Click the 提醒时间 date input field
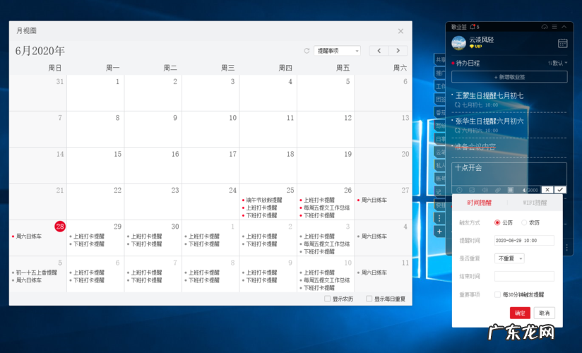 (x=524, y=241)
